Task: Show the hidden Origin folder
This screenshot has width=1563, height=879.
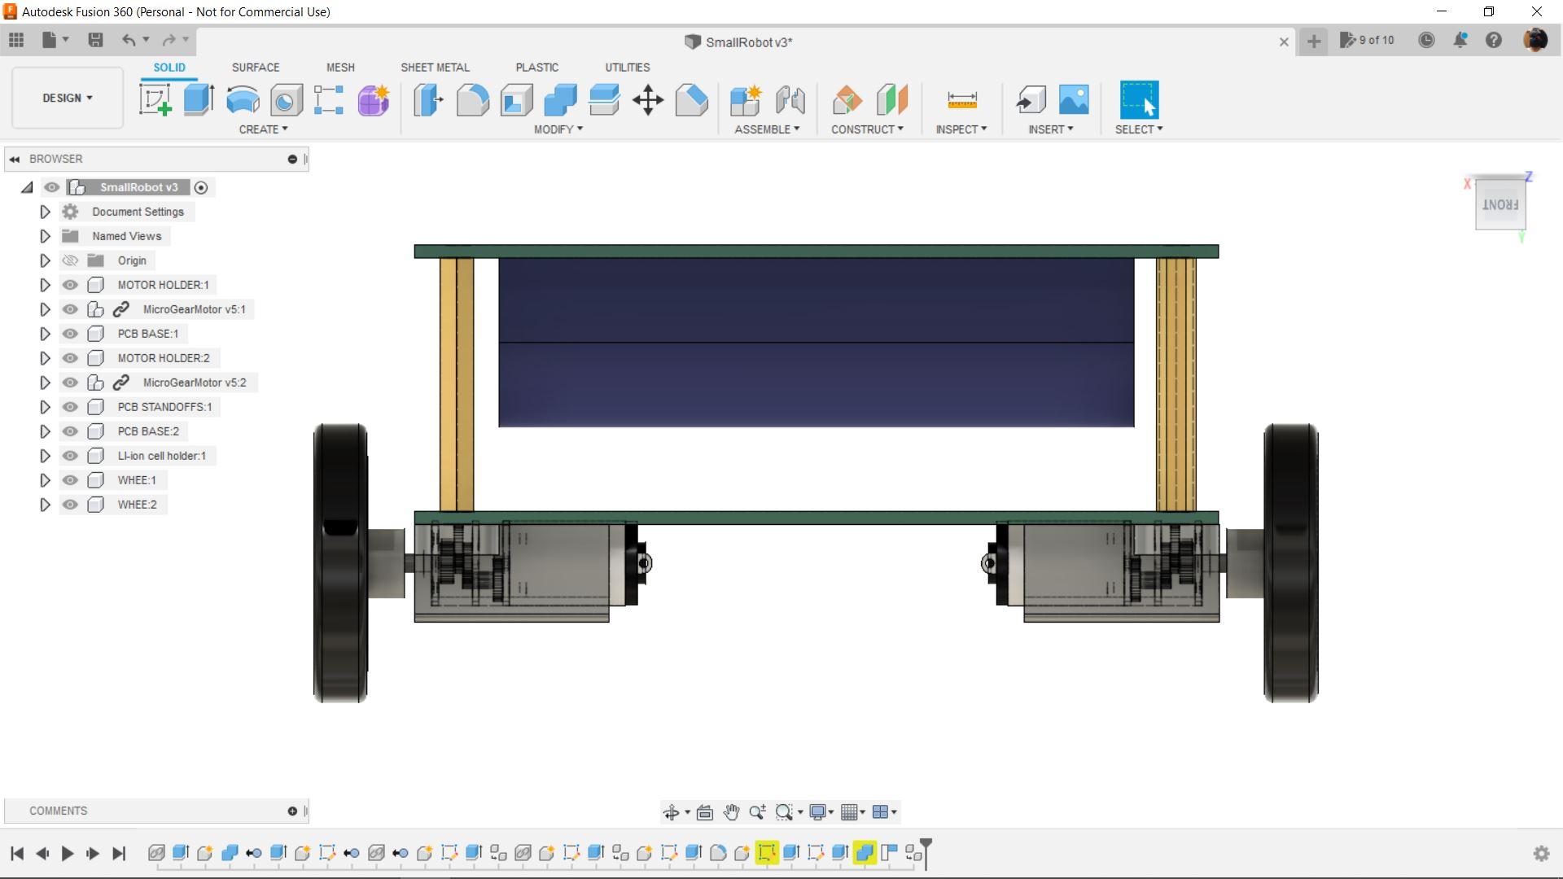Action: point(70,260)
